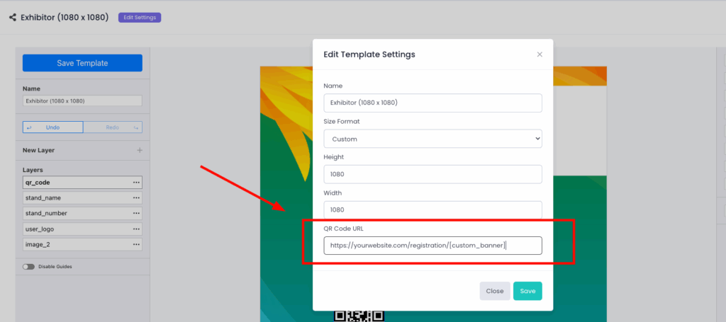The height and width of the screenshot is (322, 726).
Task: Click the share icon beside Exhibitor title
Action: click(x=12, y=17)
